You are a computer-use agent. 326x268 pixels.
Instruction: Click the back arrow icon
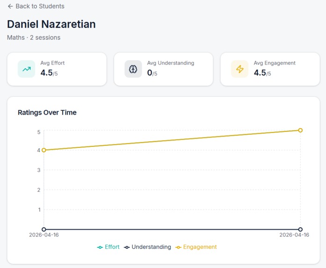pos(10,6)
